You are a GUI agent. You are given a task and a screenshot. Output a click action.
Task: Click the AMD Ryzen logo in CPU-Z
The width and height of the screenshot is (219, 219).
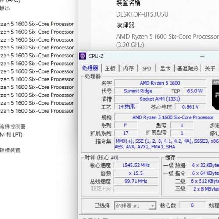[215, 95]
